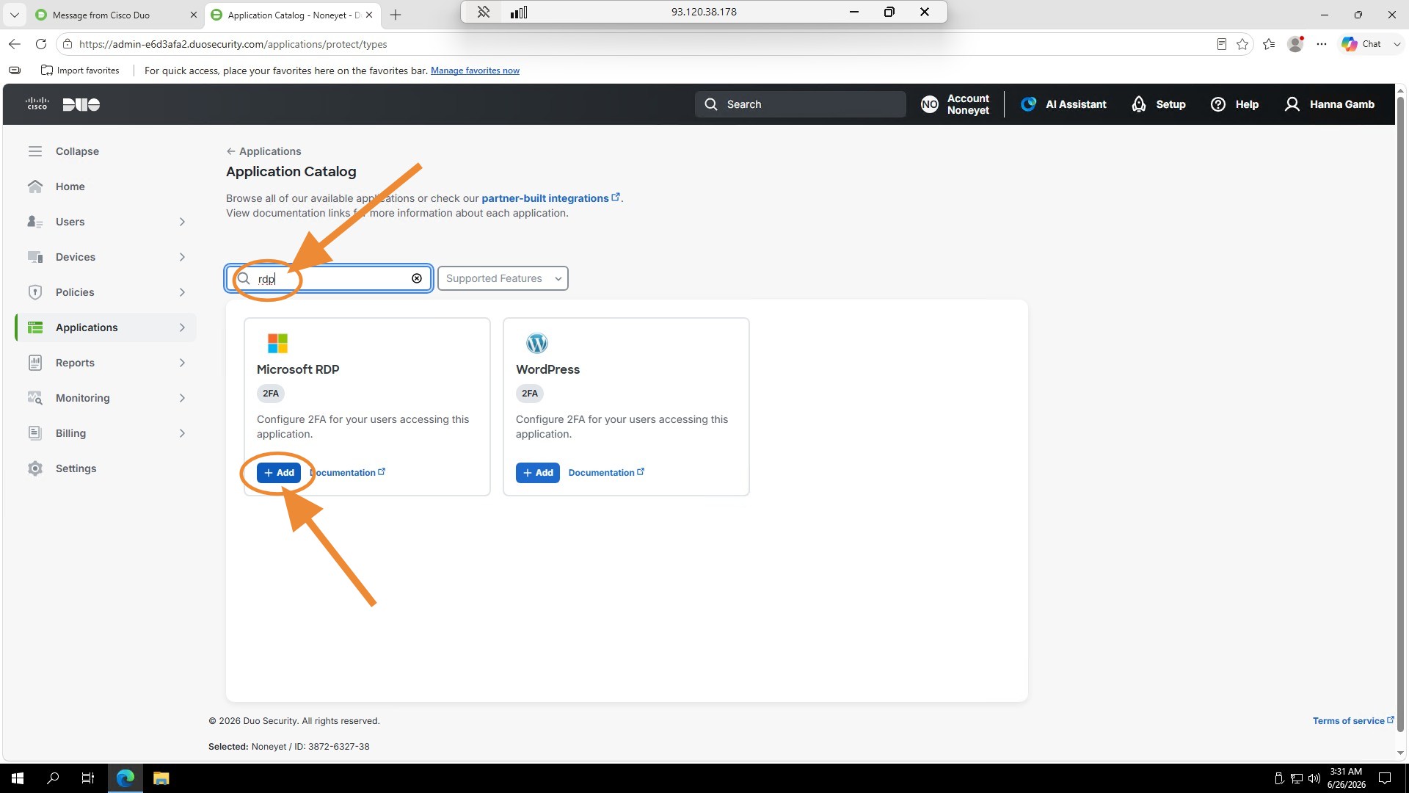1409x793 pixels.
Task: Open the reader view icon
Action: (x=1221, y=44)
